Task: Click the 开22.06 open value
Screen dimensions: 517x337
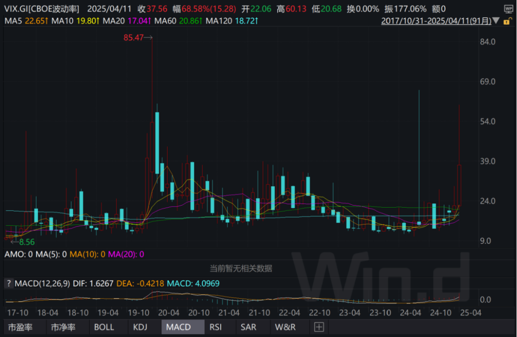Action: tap(257, 9)
